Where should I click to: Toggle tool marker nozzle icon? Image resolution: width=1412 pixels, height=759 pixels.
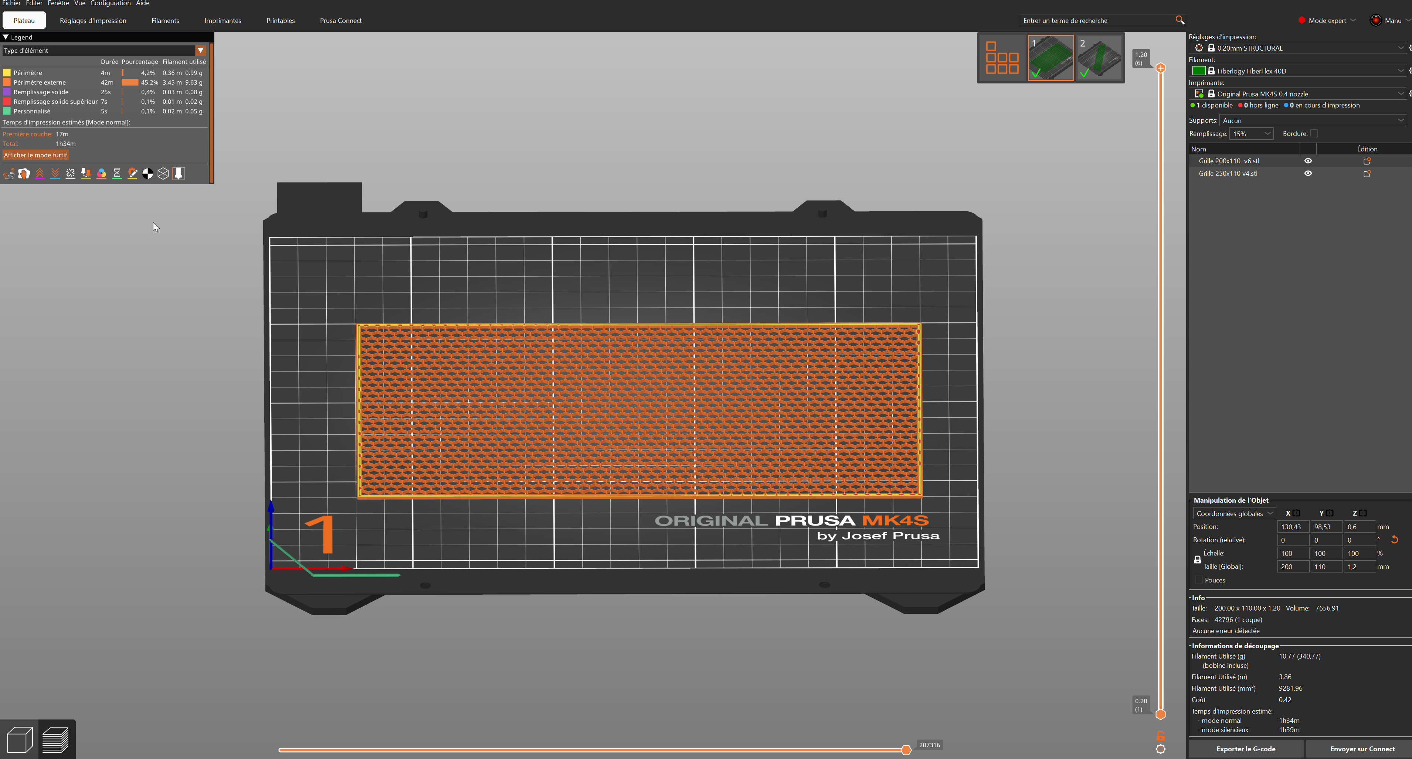tap(179, 174)
